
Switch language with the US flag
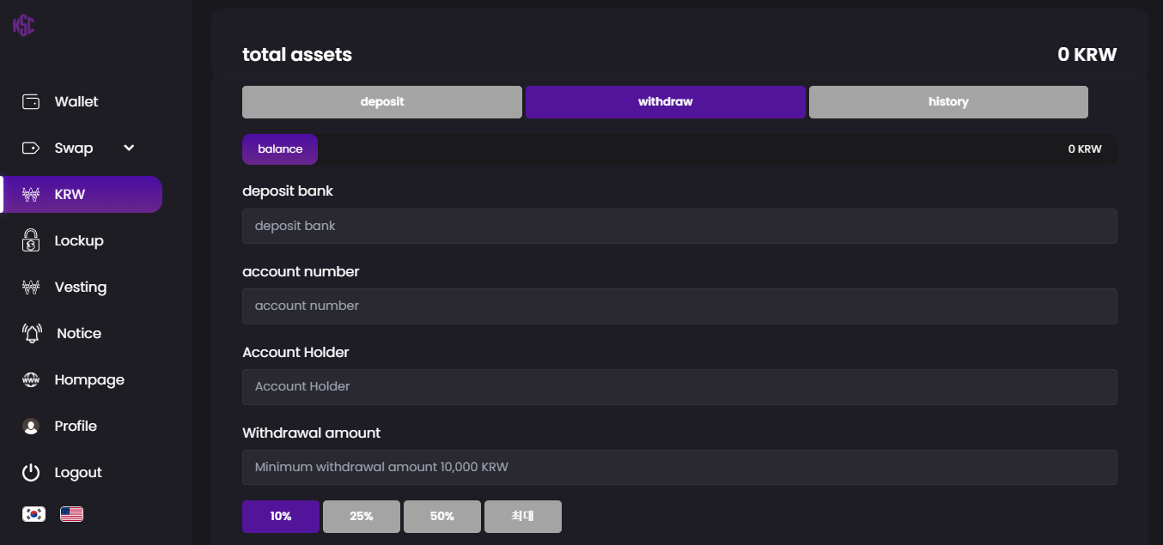(71, 514)
